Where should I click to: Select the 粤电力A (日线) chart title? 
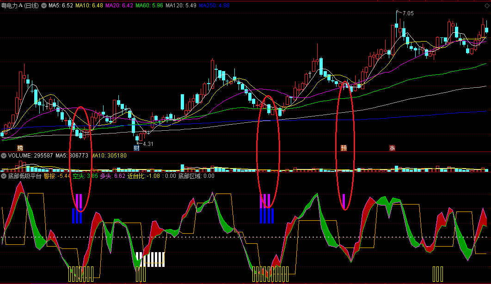pos(20,6)
